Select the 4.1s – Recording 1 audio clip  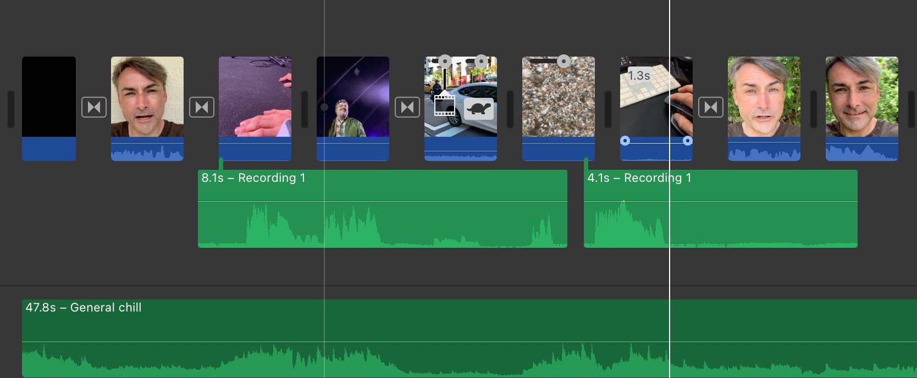721,209
